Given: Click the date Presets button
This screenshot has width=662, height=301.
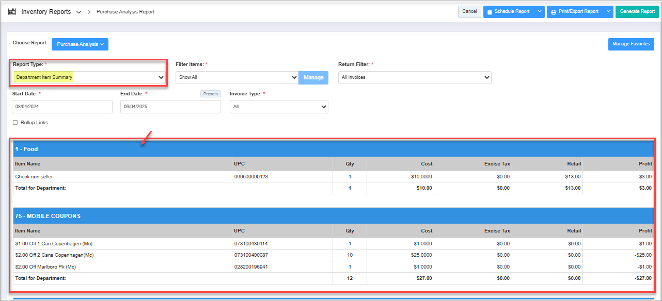Looking at the screenshot, I should pyautogui.click(x=211, y=94).
